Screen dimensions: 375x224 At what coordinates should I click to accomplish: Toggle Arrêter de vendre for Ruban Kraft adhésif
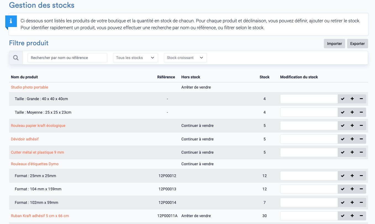click(196, 216)
